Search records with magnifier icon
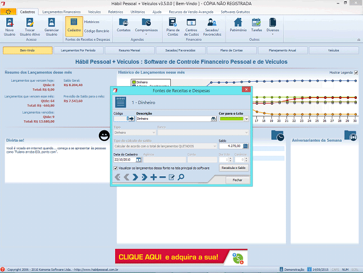This screenshot has width=363, height=273. (181, 177)
